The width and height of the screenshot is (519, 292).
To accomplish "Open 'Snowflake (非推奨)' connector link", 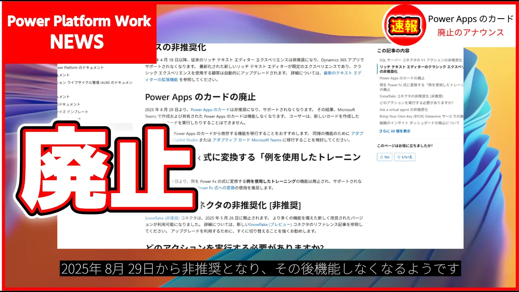I will pos(162,218).
